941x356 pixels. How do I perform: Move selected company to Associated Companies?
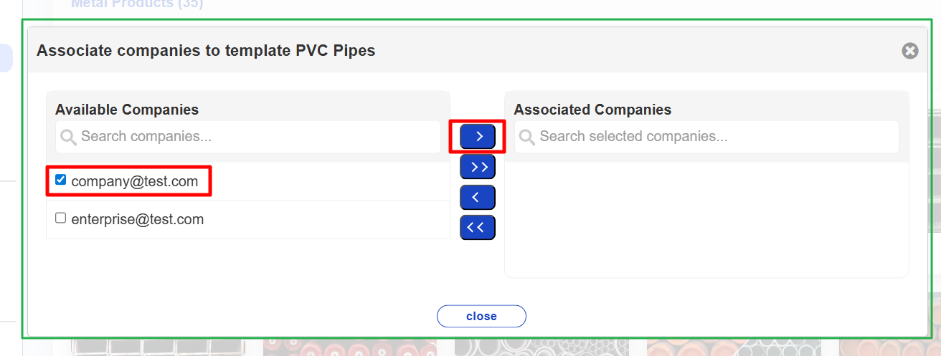(478, 135)
